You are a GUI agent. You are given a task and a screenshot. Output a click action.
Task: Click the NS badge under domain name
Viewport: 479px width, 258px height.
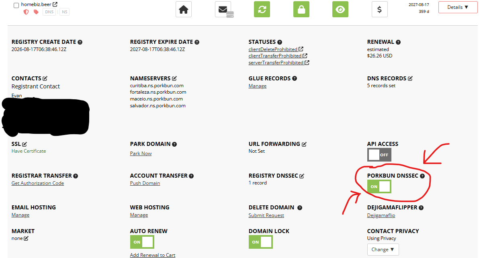(x=64, y=12)
